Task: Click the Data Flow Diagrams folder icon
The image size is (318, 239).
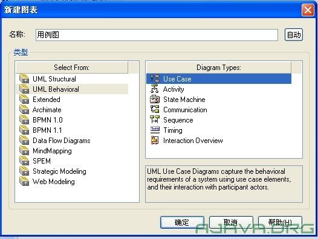Action: point(24,141)
